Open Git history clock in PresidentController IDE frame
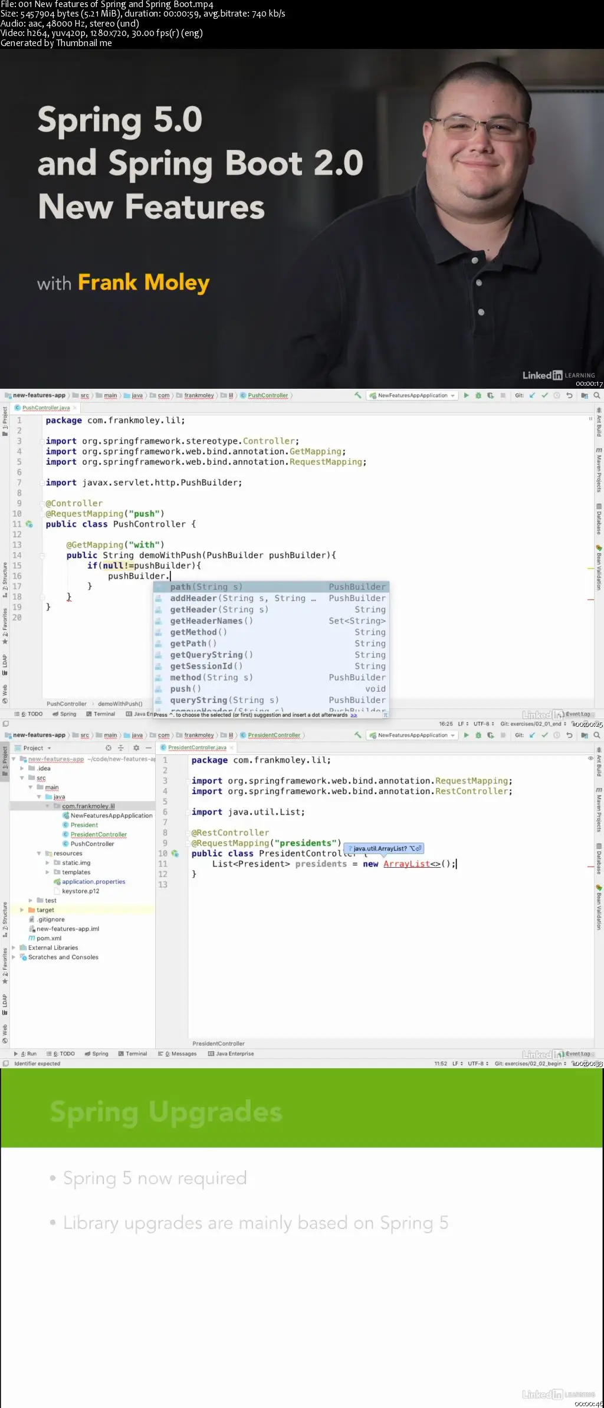The image size is (604, 1408). tap(556, 735)
